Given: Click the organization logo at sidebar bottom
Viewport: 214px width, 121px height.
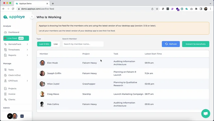Looking at the screenshot, I should point(10,116).
